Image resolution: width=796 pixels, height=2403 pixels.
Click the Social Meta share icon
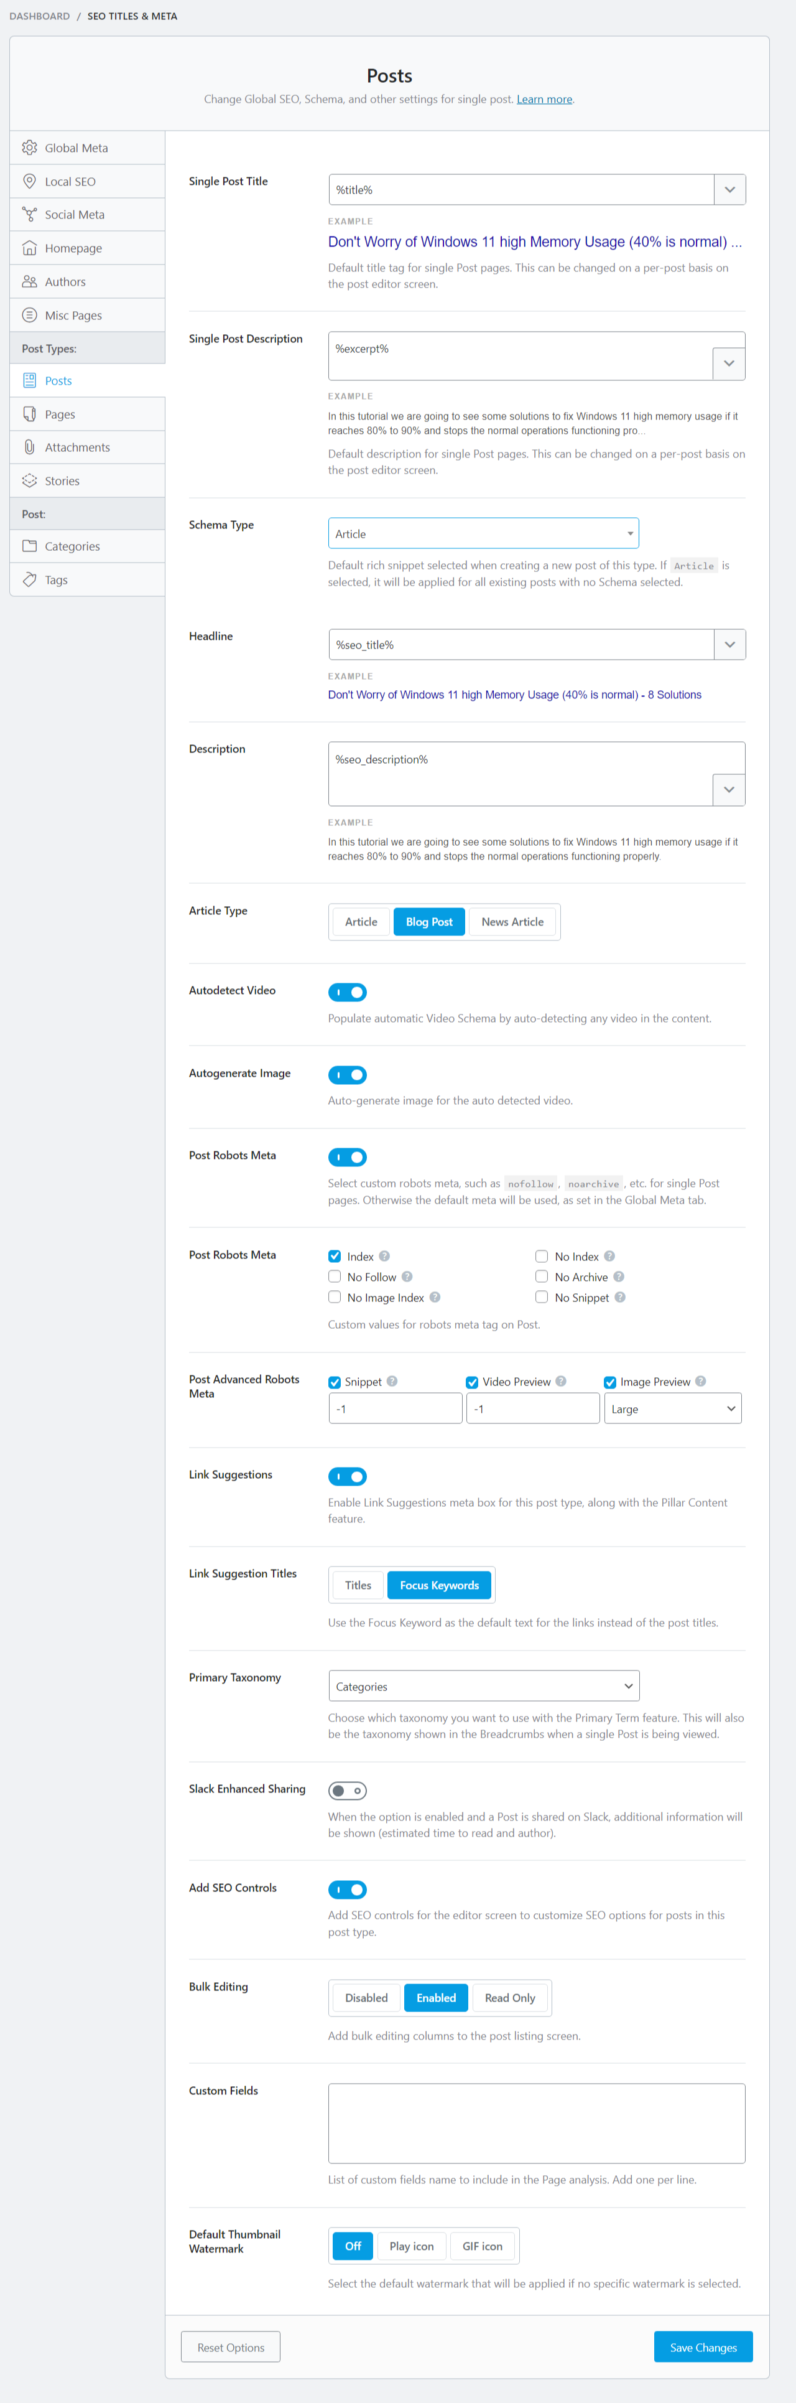coord(30,215)
